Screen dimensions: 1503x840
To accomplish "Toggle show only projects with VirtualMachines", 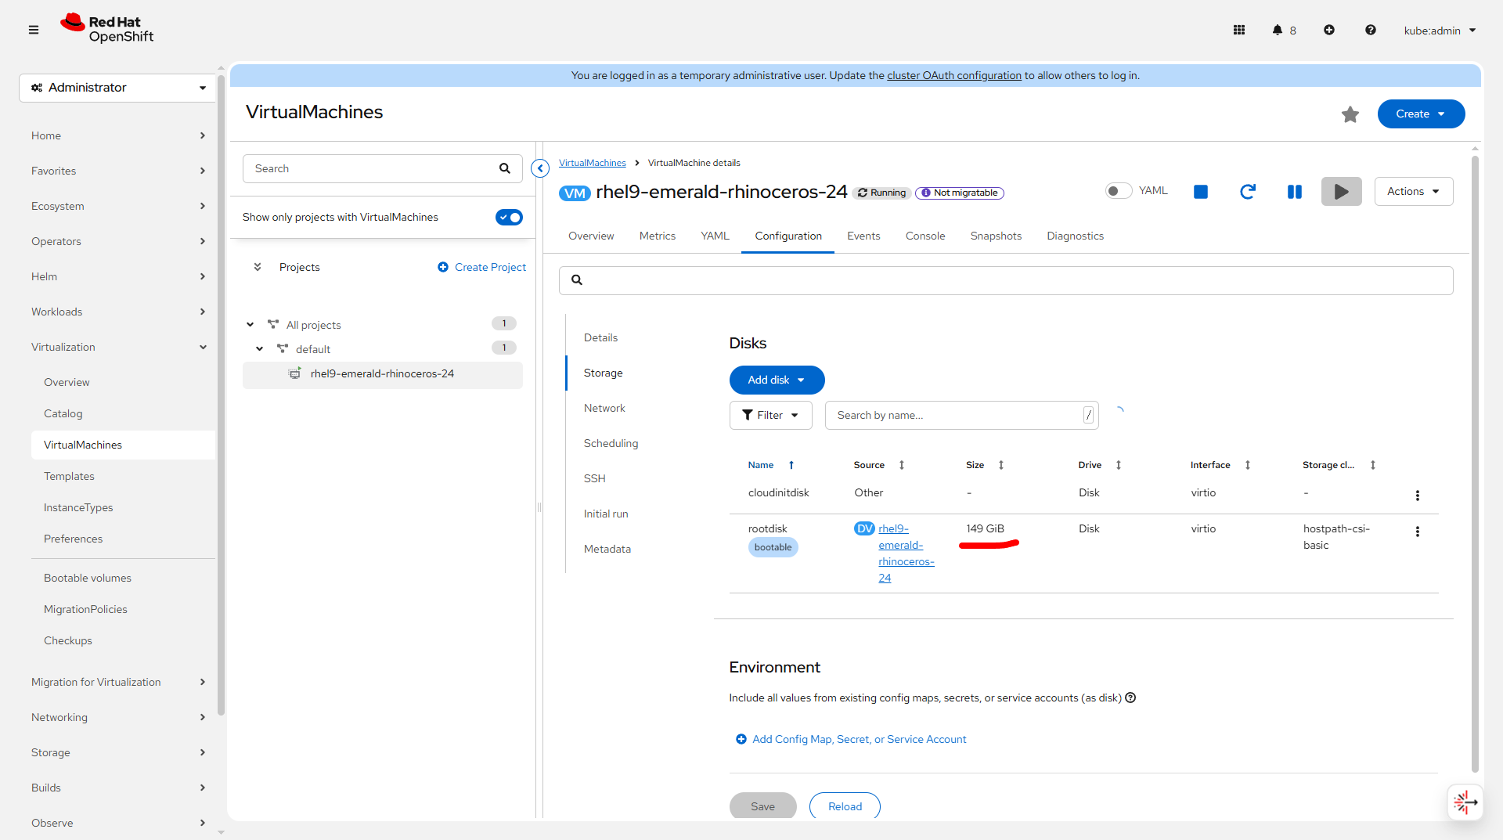I will pyautogui.click(x=509, y=218).
